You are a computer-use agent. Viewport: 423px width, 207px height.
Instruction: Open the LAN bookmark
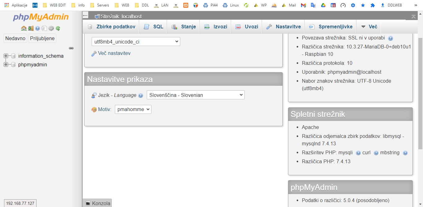click(x=161, y=5)
